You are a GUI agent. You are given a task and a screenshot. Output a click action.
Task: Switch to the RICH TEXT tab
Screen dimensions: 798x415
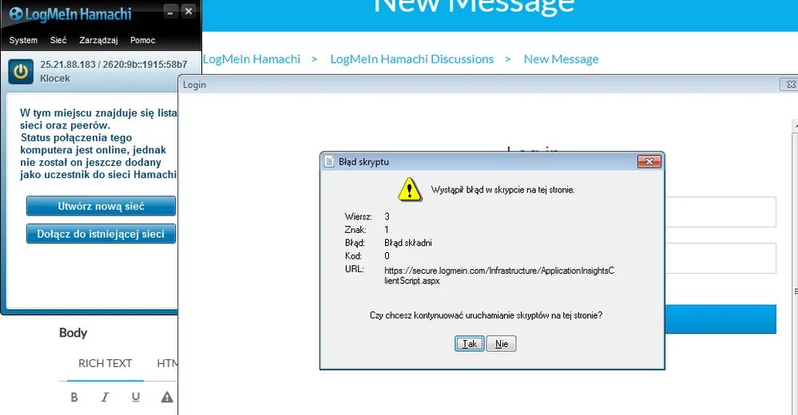[105, 363]
